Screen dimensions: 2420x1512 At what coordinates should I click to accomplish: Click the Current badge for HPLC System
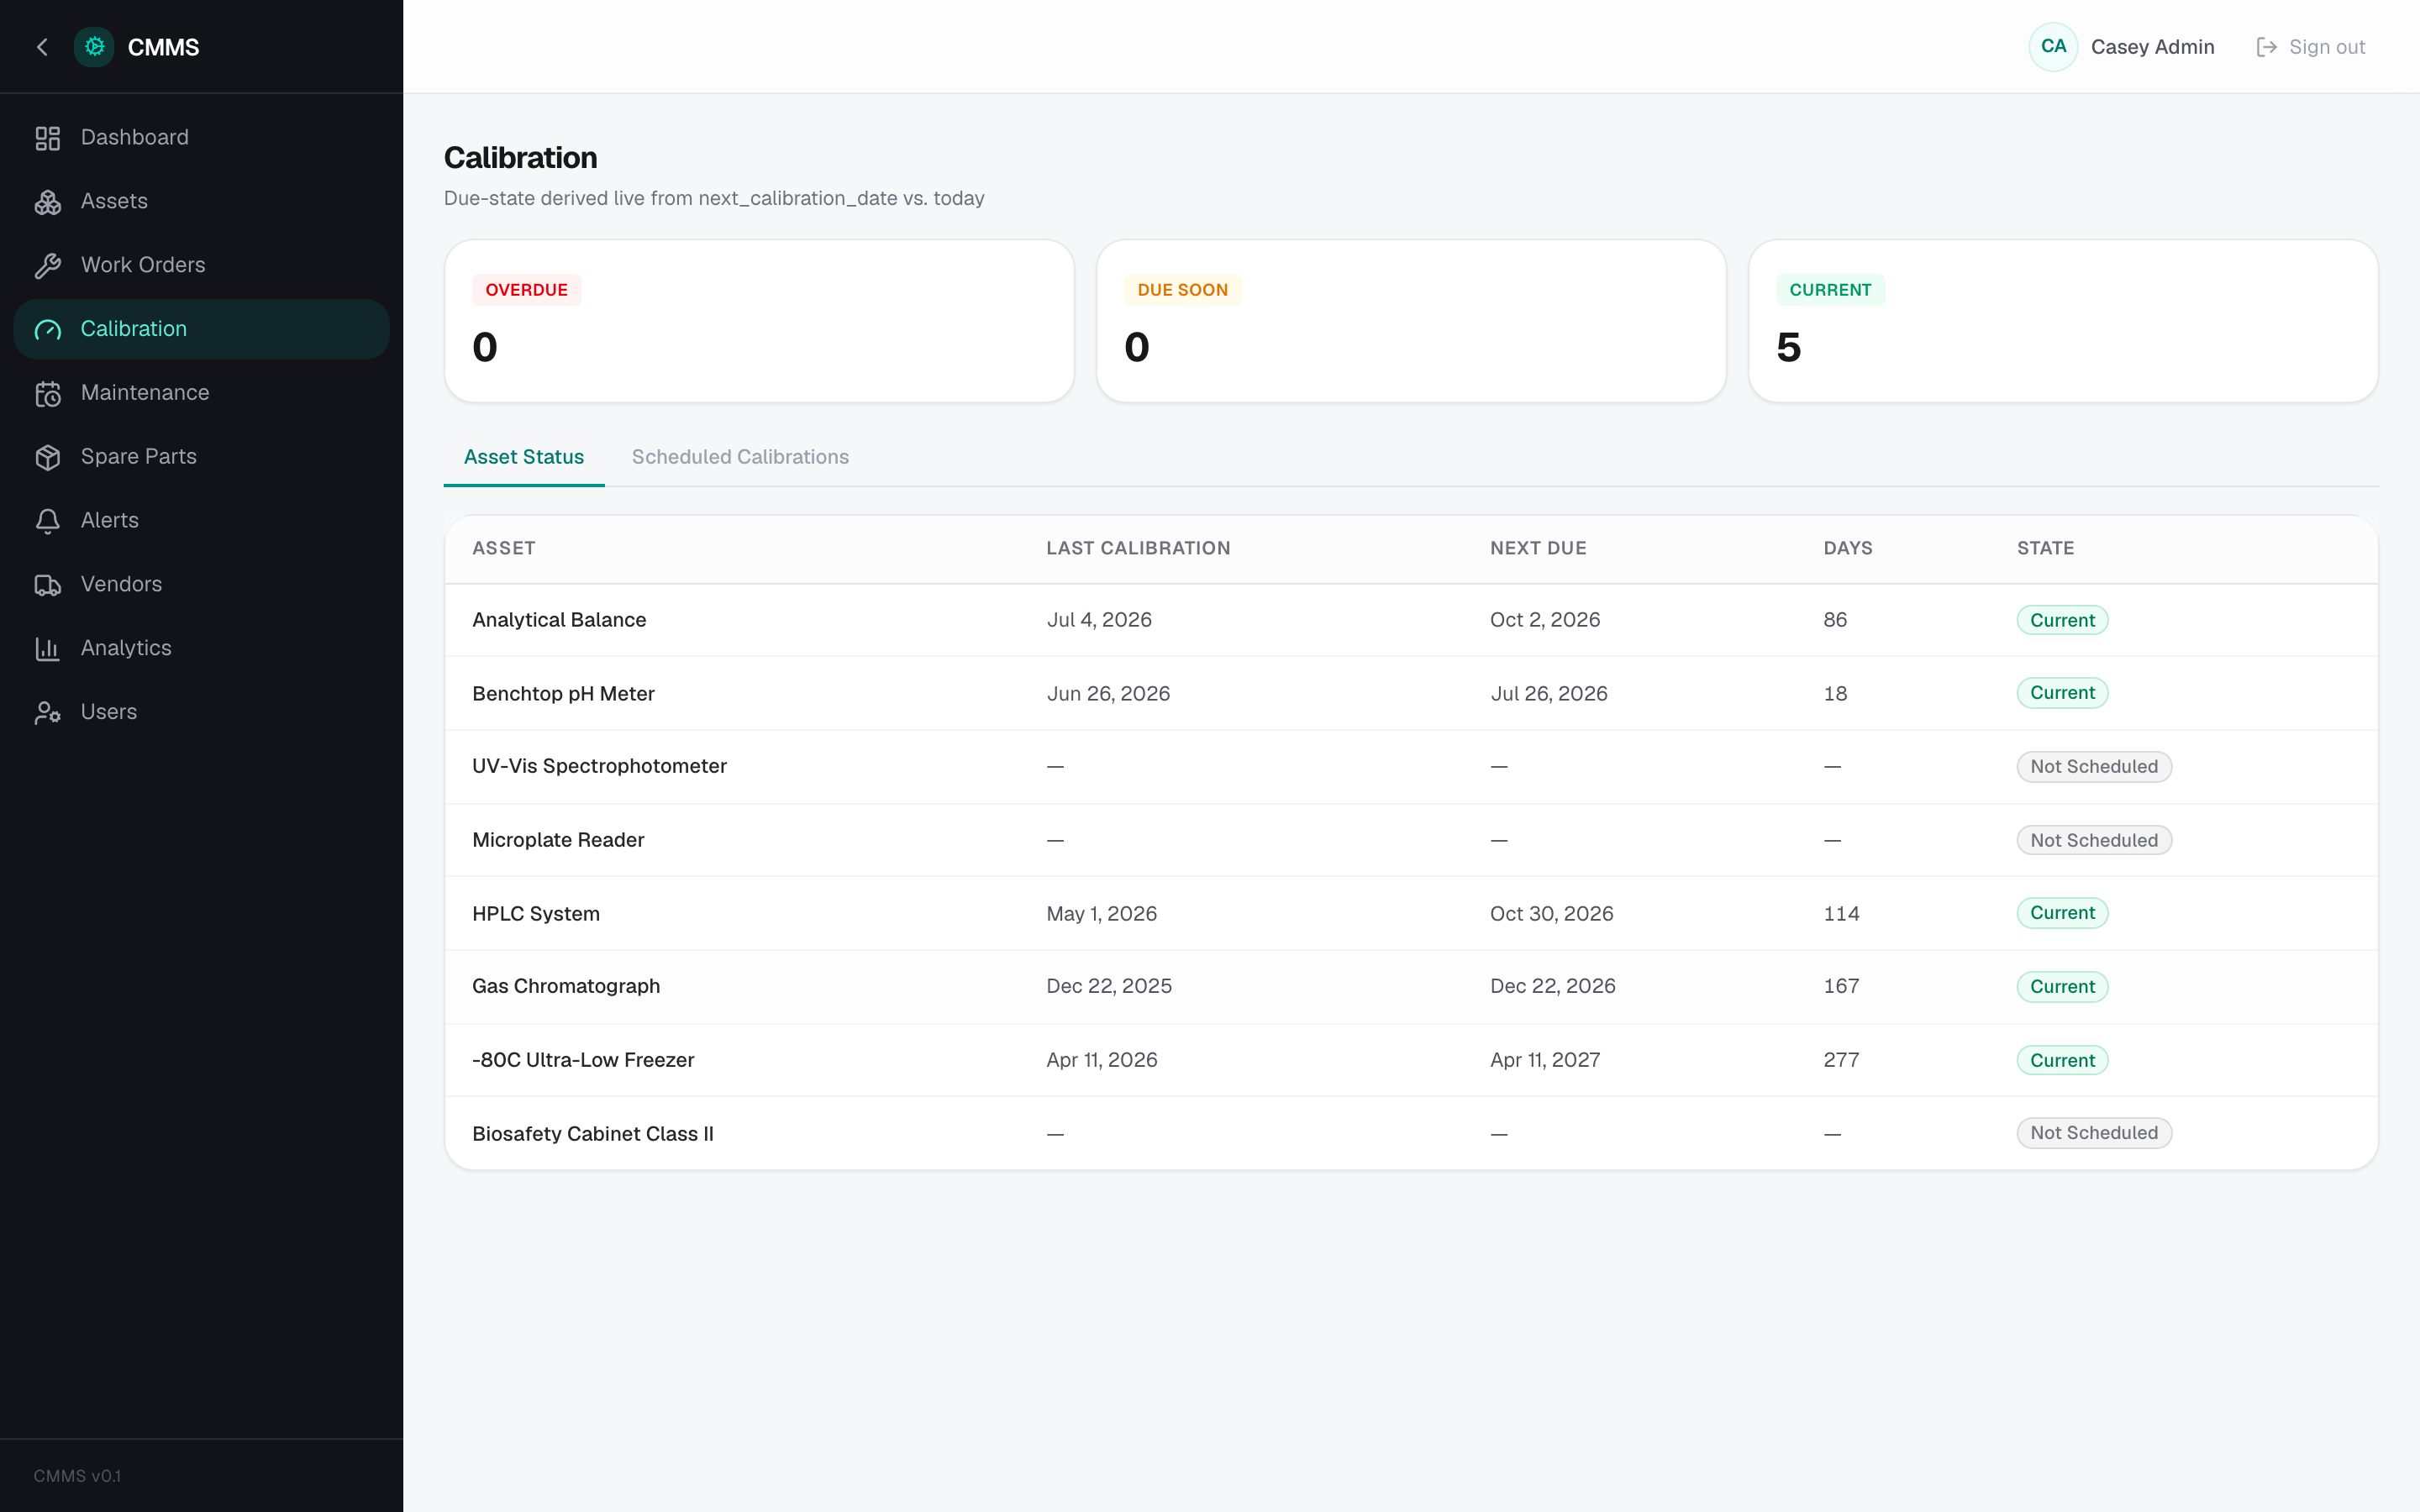tap(2062, 913)
